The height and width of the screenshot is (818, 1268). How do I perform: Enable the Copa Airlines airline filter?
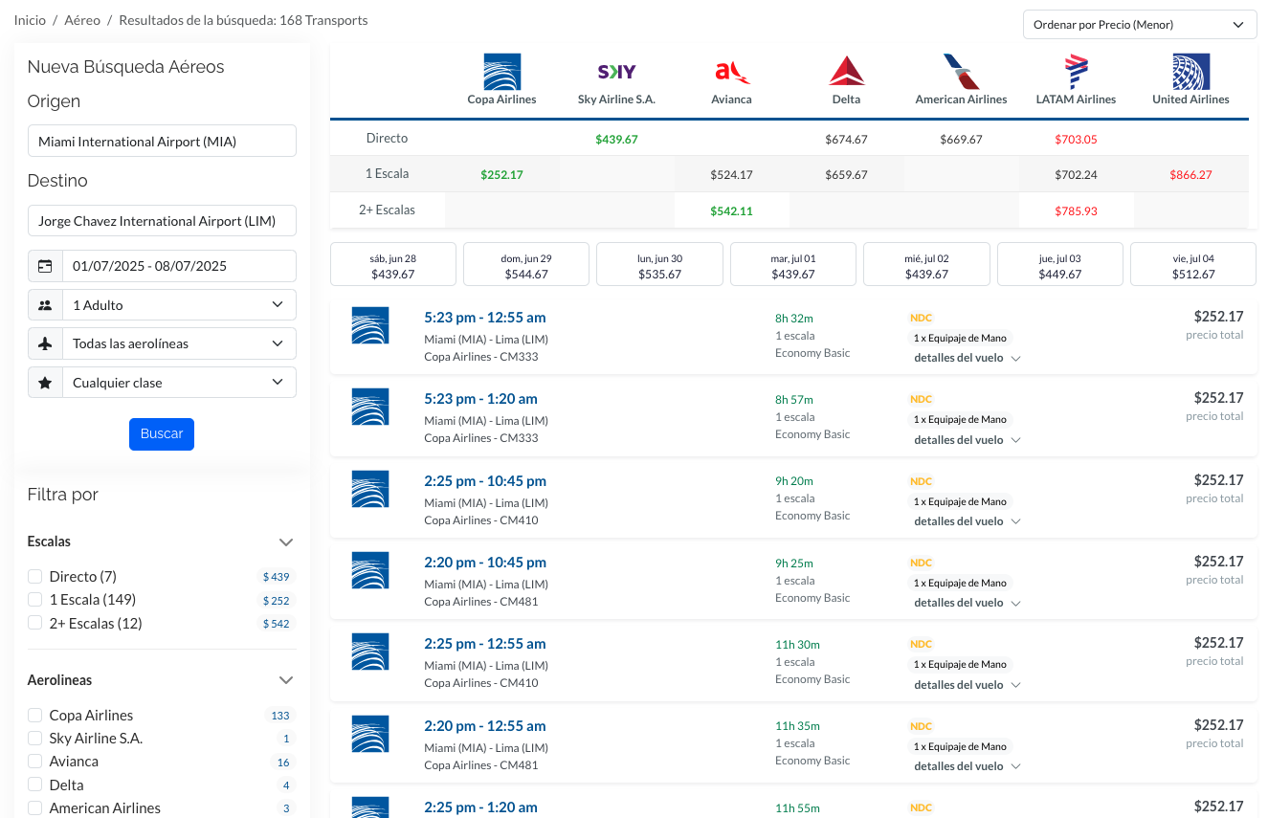click(35, 715)
